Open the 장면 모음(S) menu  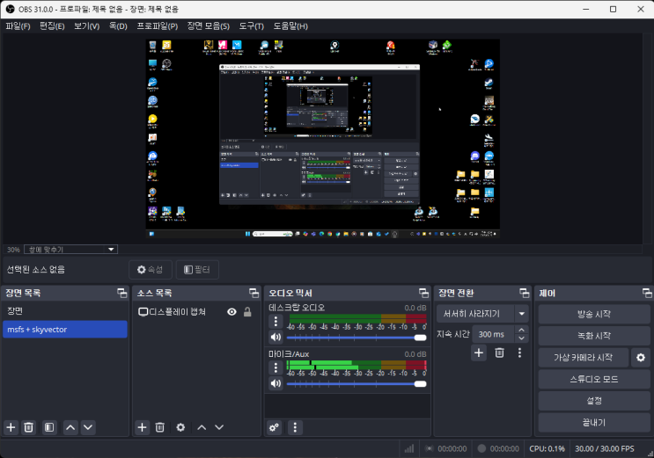(209, 26)
